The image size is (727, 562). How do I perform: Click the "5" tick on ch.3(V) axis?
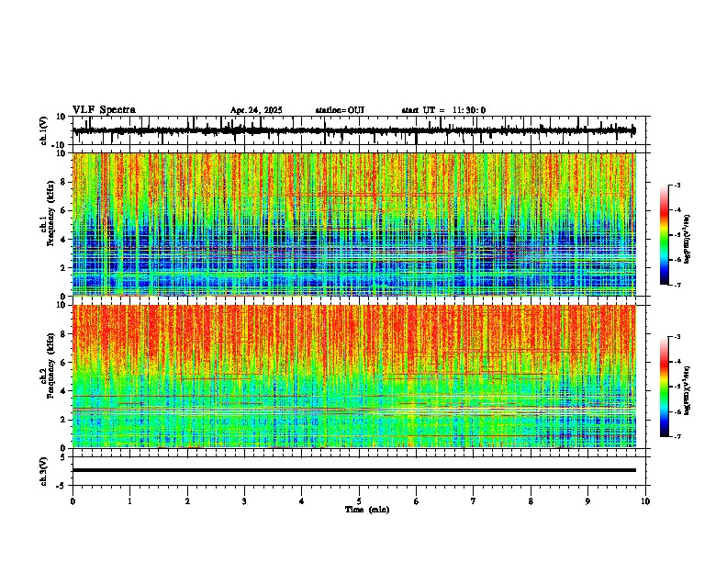point(63,456)
